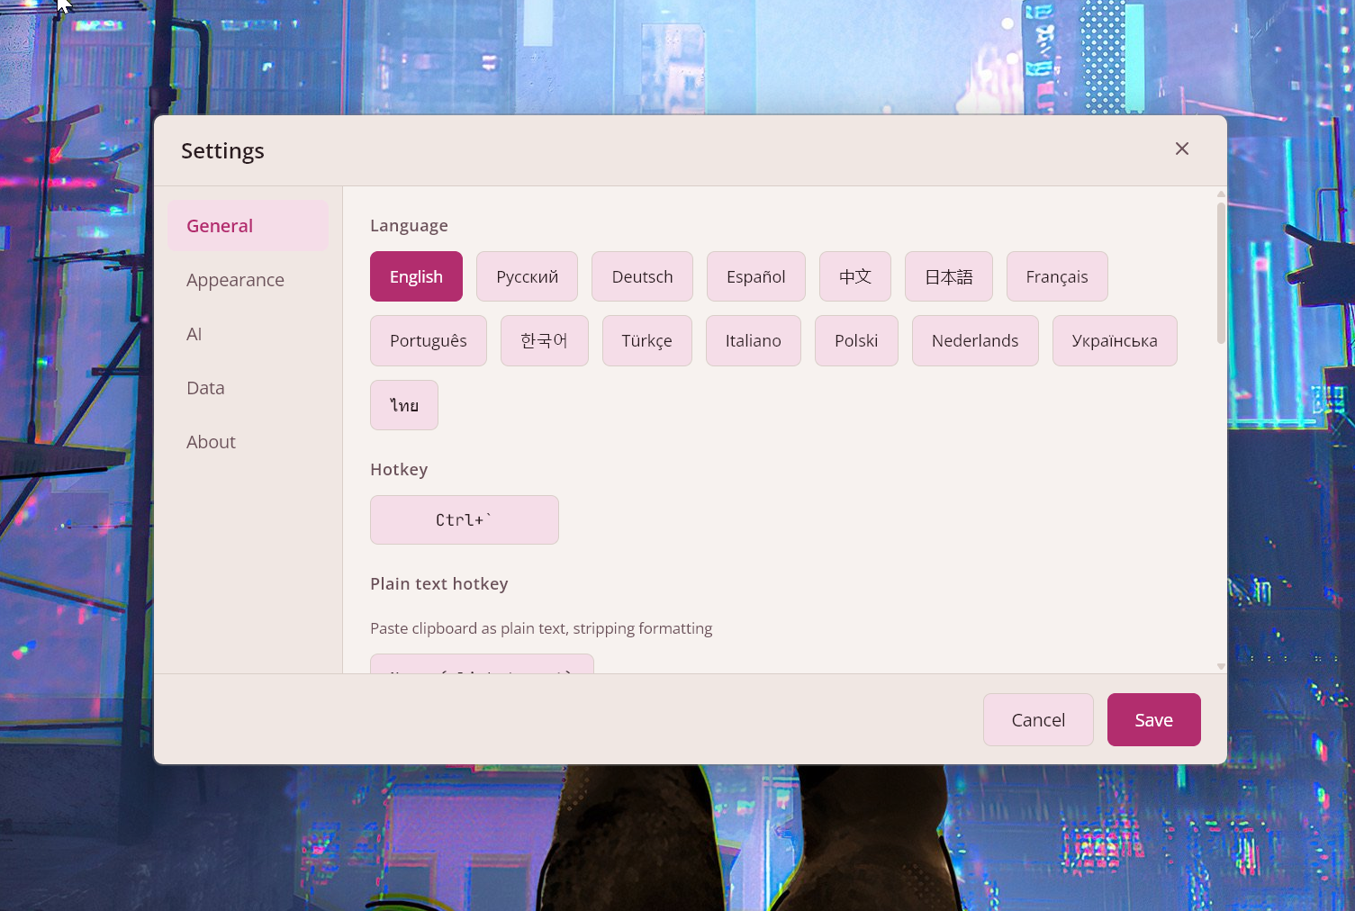The image size is (1355, 911).
Task: Pick Türkçe as language
Action: [646, 340]
